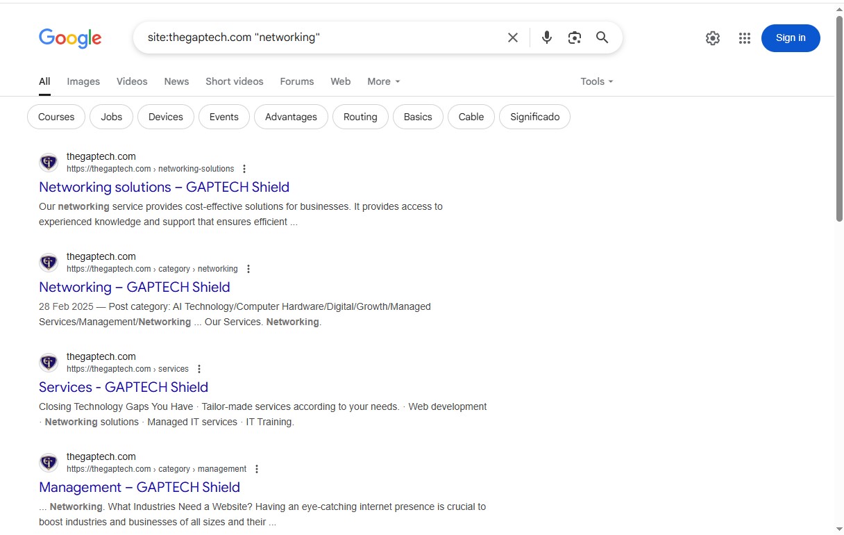This screenshot has width=844, height=535.
Task: Select the Routing filter chip
Action: [x=360, y=117]
